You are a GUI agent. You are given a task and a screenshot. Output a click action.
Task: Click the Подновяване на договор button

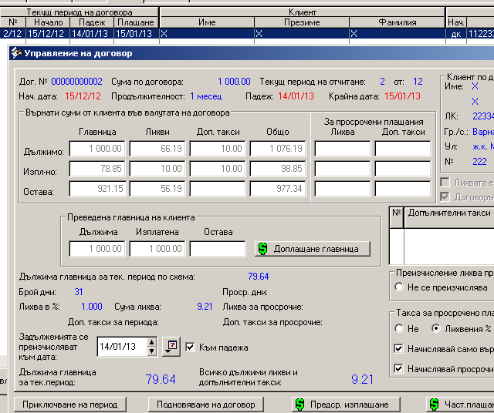coord(206,405)
